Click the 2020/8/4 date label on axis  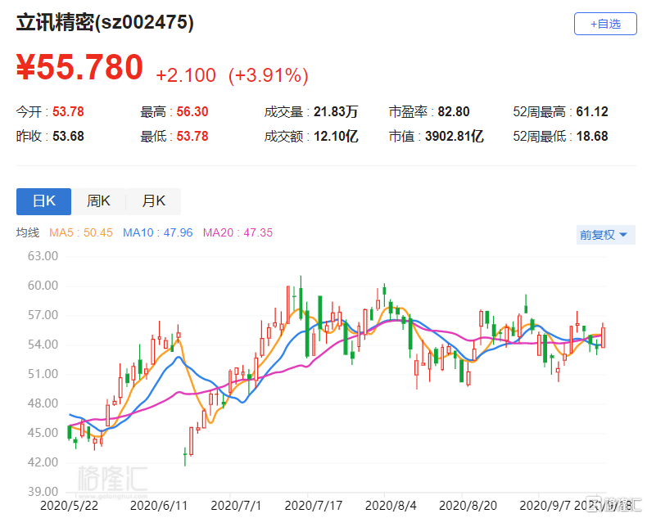click(x=391, y=506)
